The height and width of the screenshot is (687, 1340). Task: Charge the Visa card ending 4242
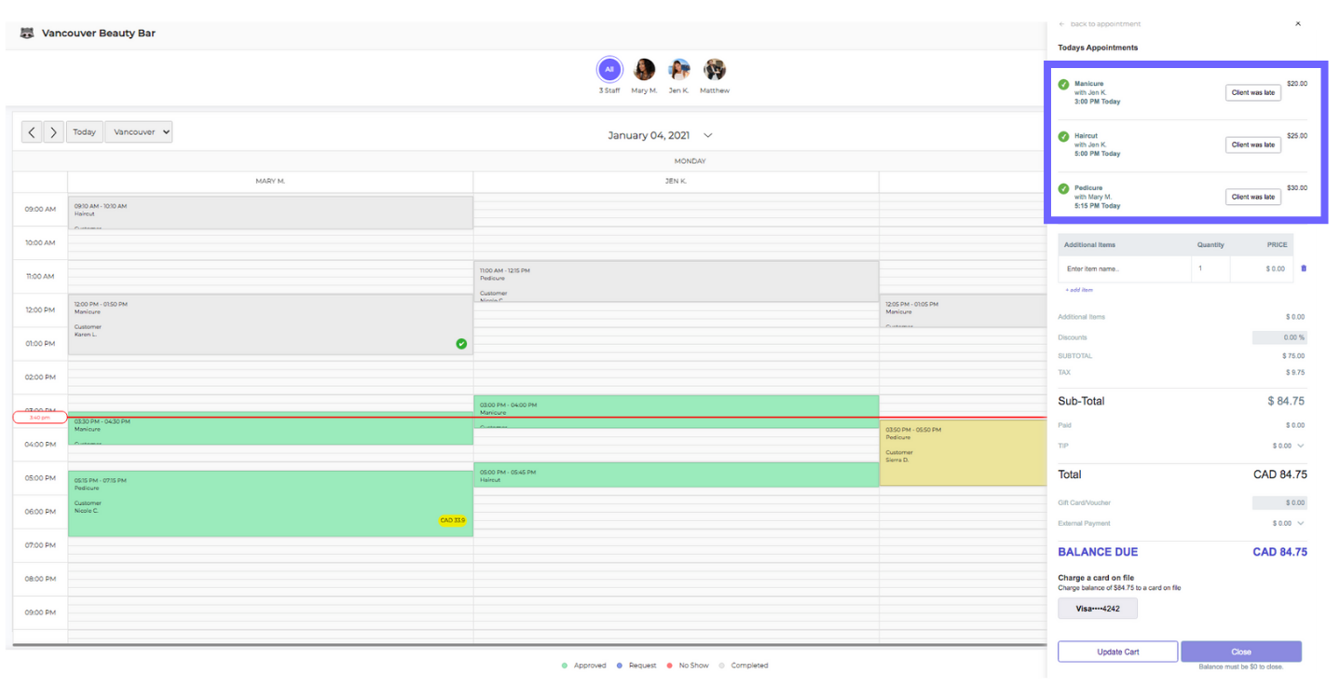pos(1097,609)
